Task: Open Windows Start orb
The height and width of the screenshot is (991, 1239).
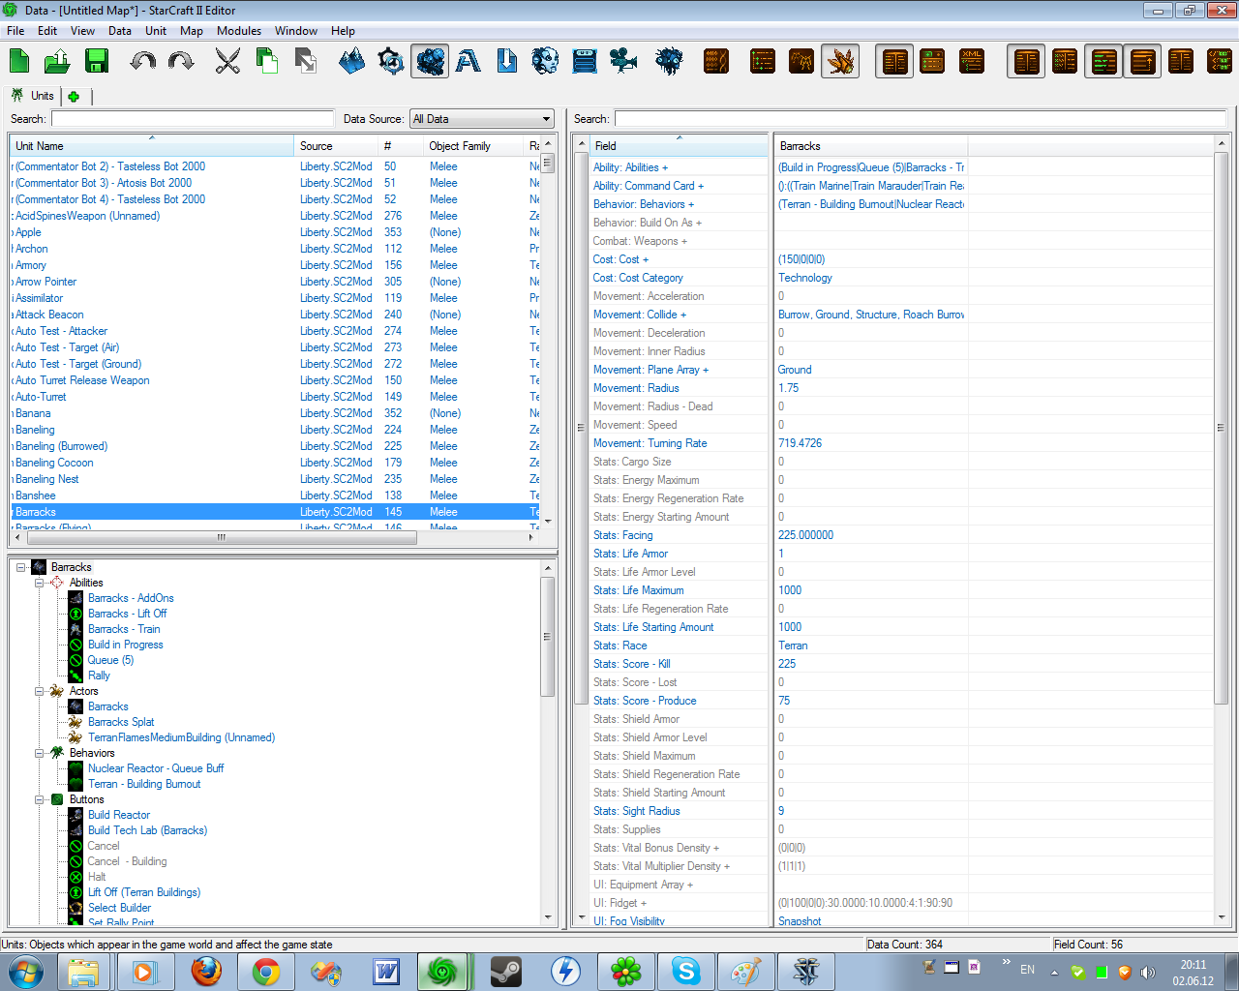Action: pyautogui.click(x=26, y=971)
